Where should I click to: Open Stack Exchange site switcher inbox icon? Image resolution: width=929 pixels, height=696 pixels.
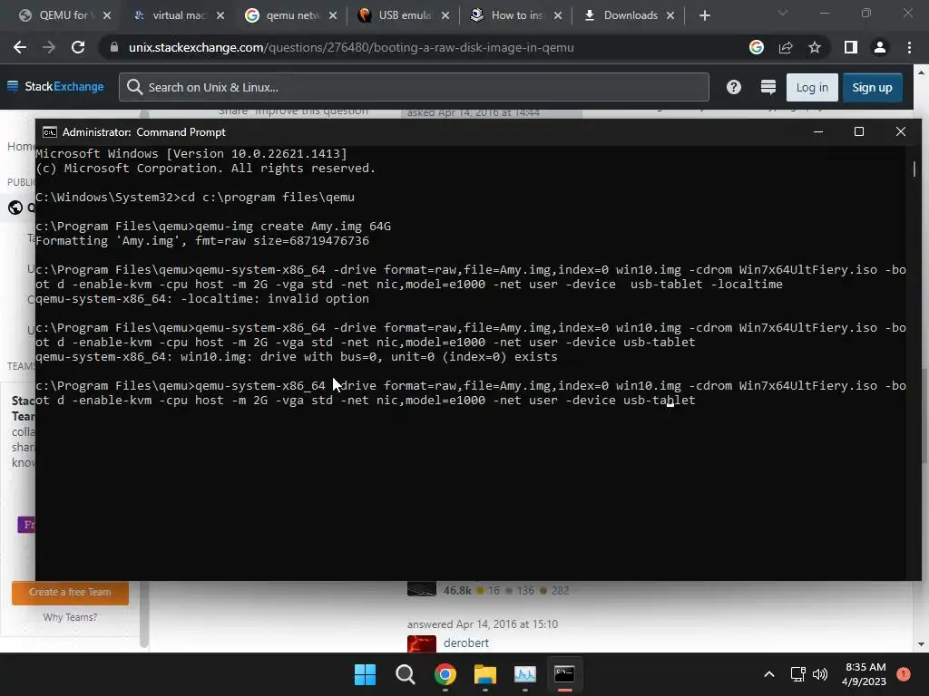point(768,87)
